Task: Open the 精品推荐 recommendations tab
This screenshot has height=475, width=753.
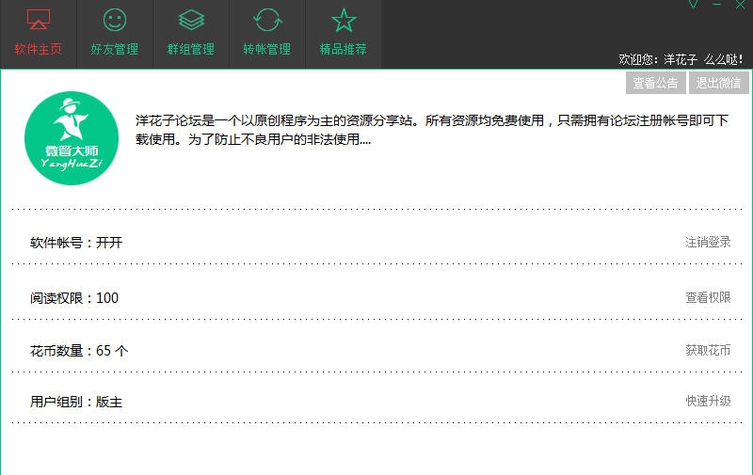Action: point(344,34)
